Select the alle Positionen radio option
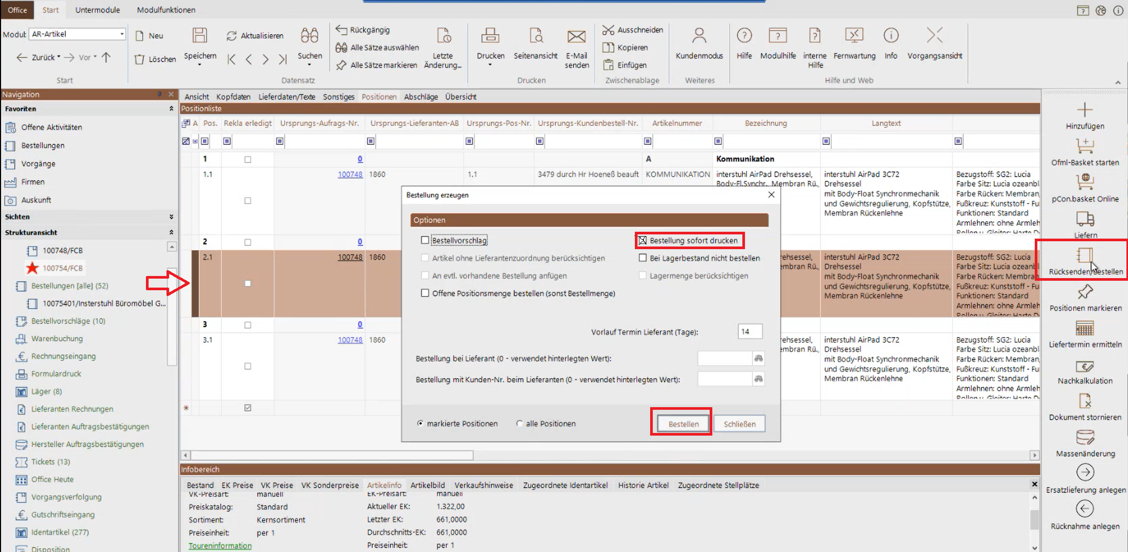 coord(520,423)
